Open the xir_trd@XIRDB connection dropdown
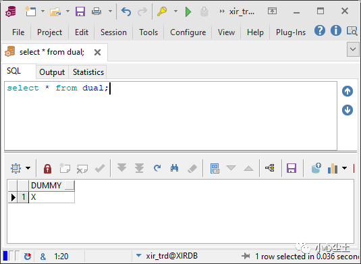This screenshot has width=361, height=264. pos(138,255)
